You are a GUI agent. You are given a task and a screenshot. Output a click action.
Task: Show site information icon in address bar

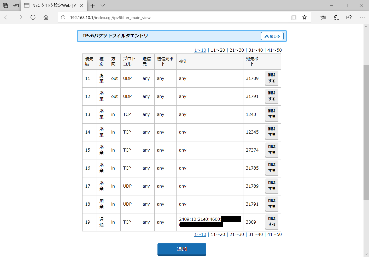click(63, 17)
